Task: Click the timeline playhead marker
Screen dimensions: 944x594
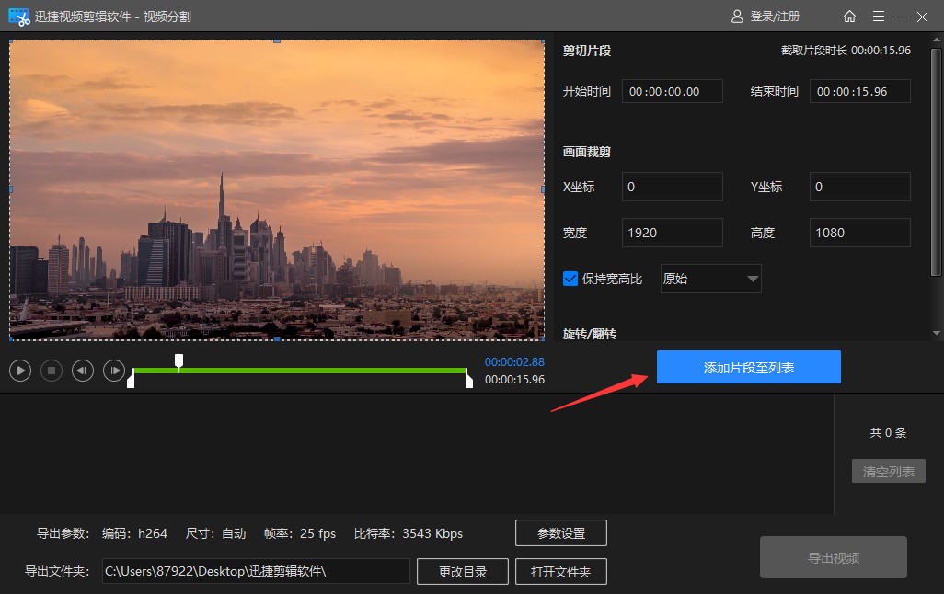Action: click(x=179, y=360)
